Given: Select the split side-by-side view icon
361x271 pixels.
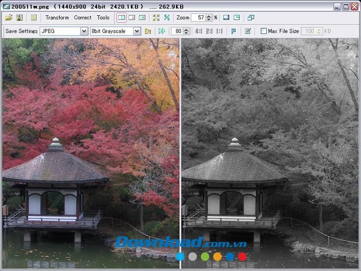Looking at the screenshot, I should 121,18.
